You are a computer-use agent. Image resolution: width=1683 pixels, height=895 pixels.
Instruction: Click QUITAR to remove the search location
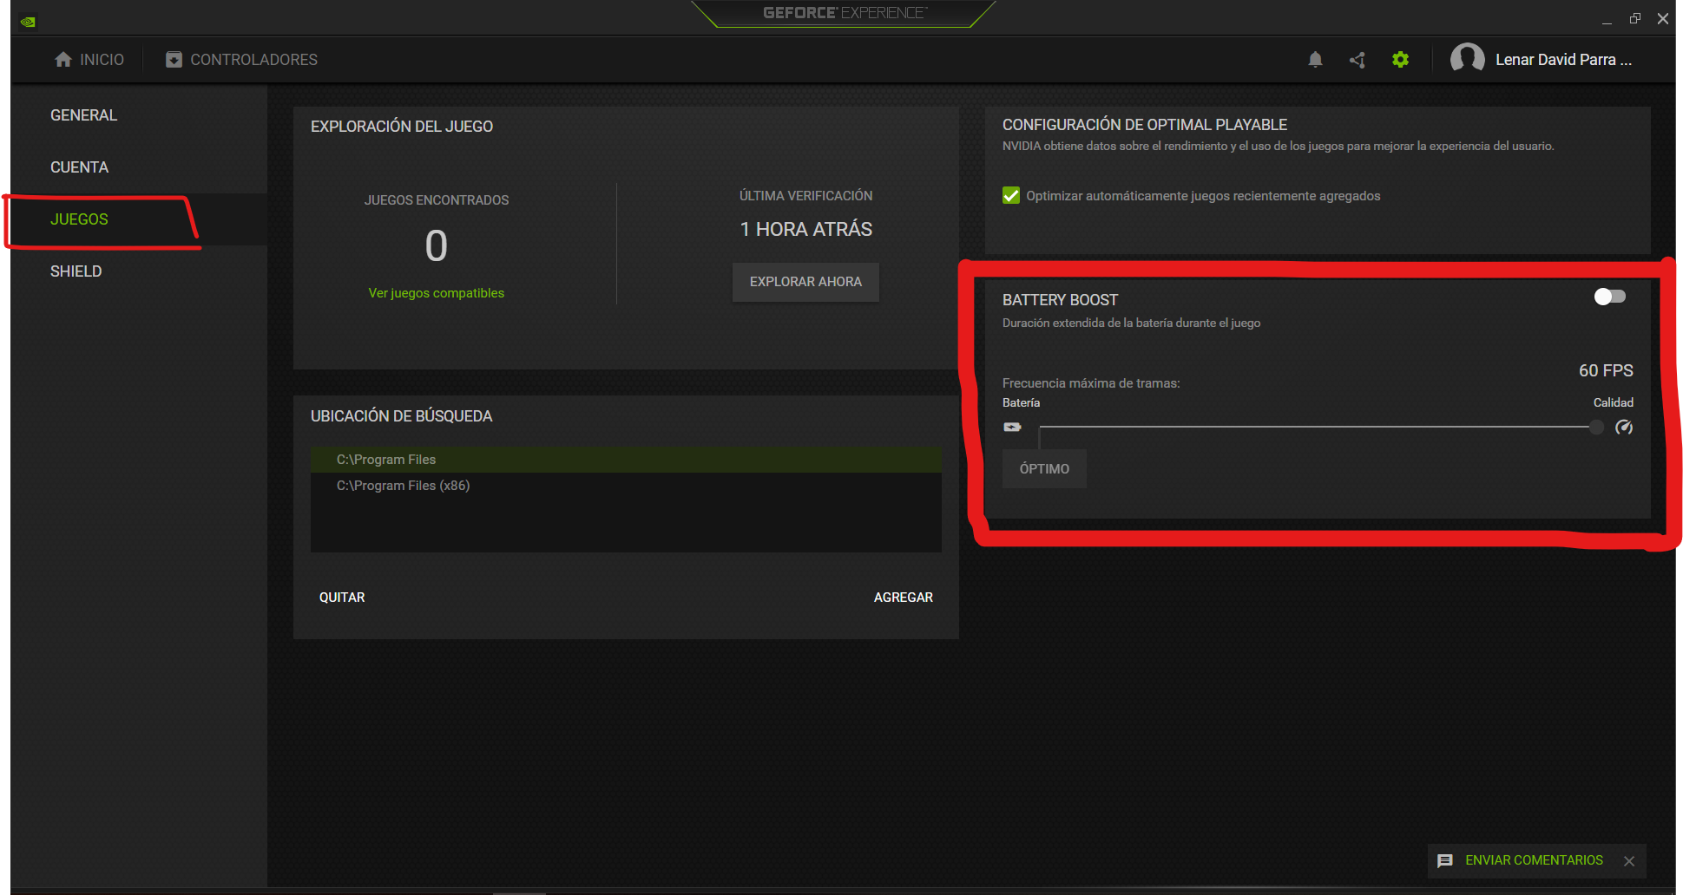tap(342, 598)
